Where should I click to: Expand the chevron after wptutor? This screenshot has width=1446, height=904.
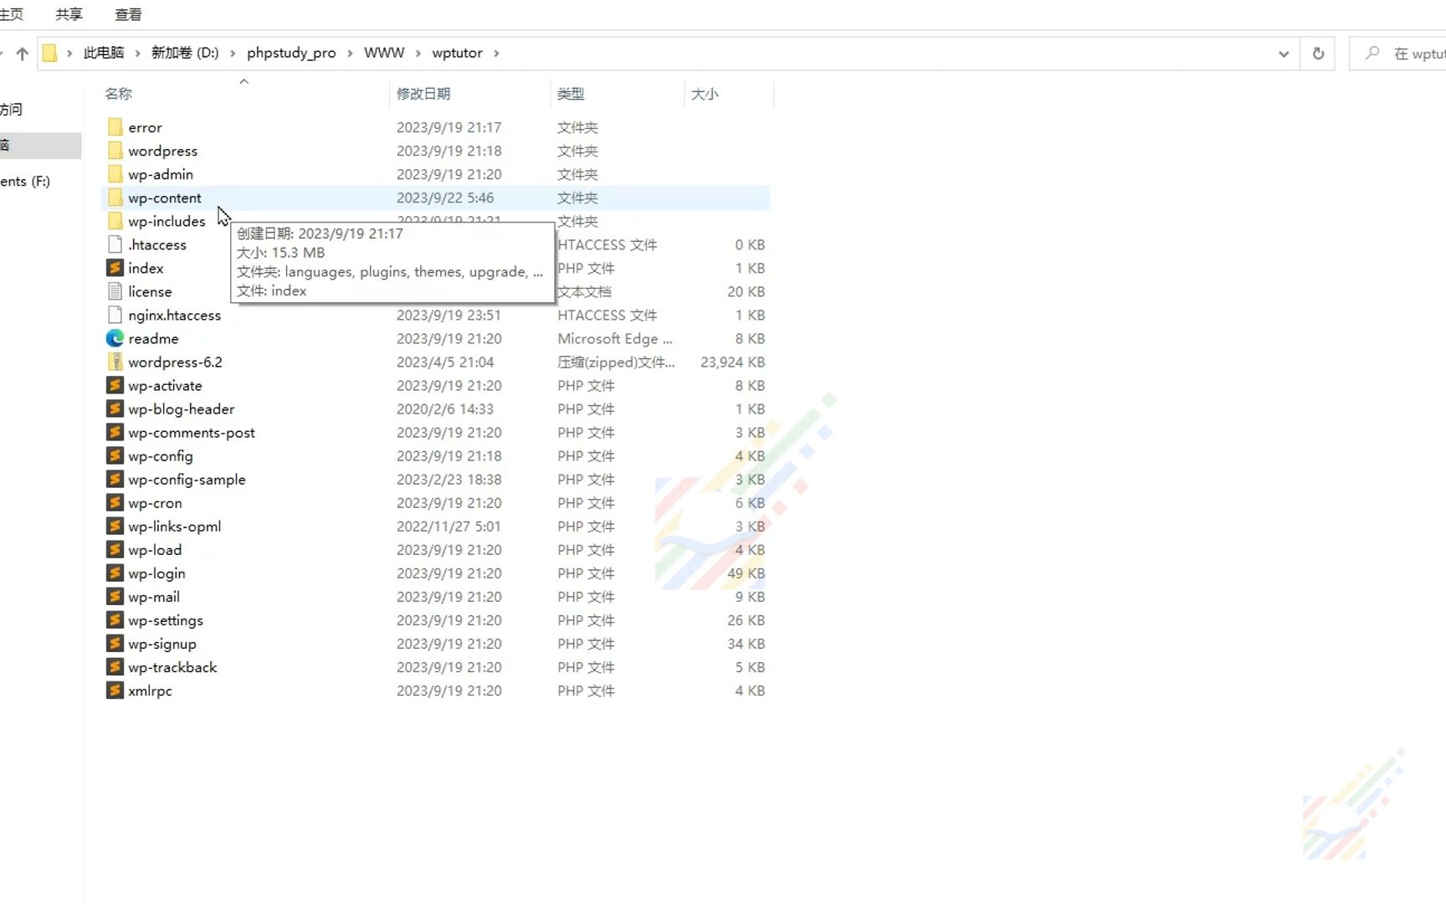(496, 53)
